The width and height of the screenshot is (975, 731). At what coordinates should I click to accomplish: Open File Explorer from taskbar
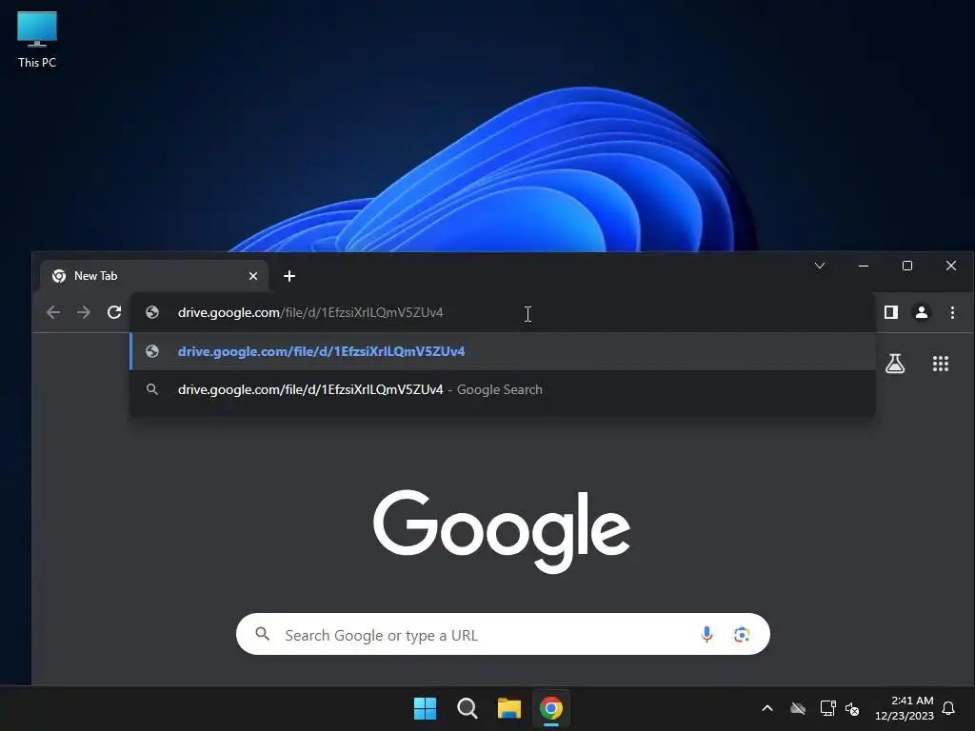click(x=508, y=708)
